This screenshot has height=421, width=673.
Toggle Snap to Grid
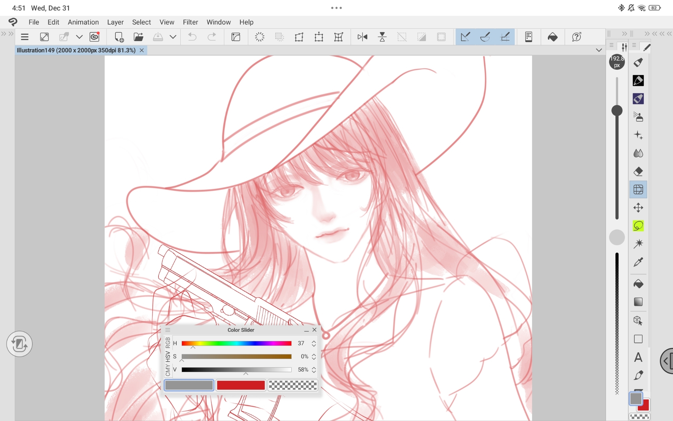pos(505,37)
